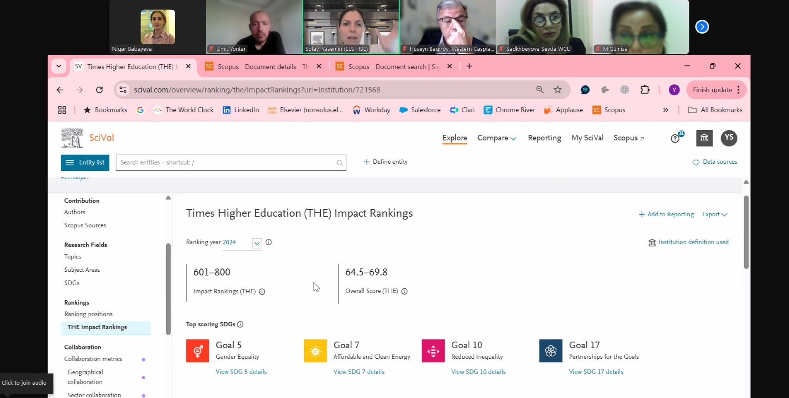789x398 pixels.
Task: Click the Goal 17 Partnerships icon
Action: point(551,351)
